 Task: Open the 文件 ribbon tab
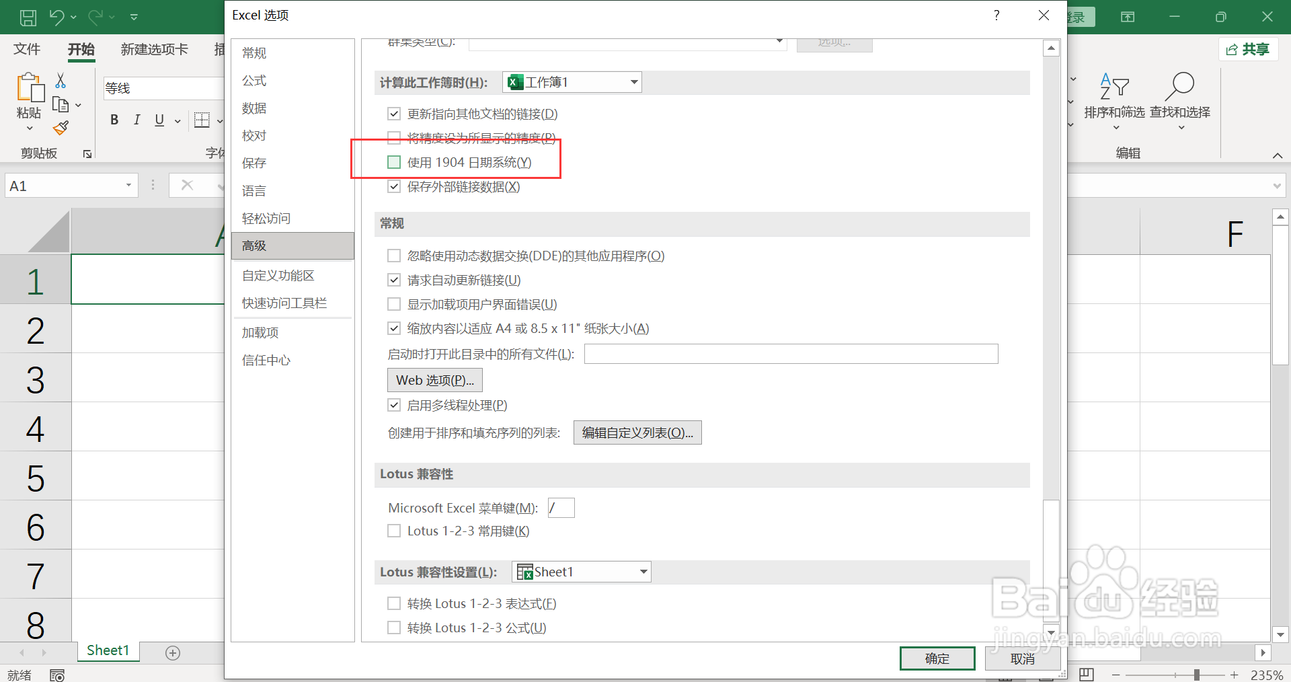(x=27, y=49)
